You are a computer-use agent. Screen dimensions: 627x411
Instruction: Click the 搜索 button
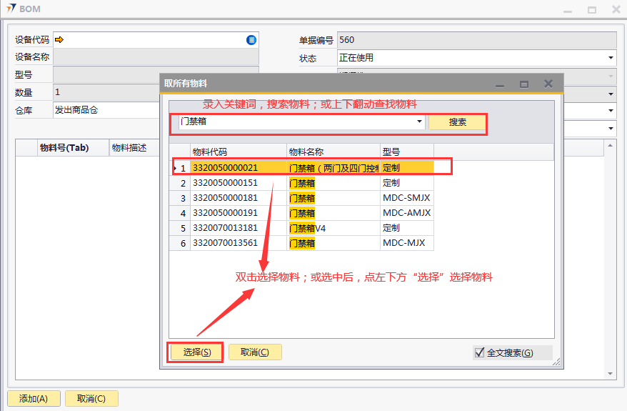(458, 122)
